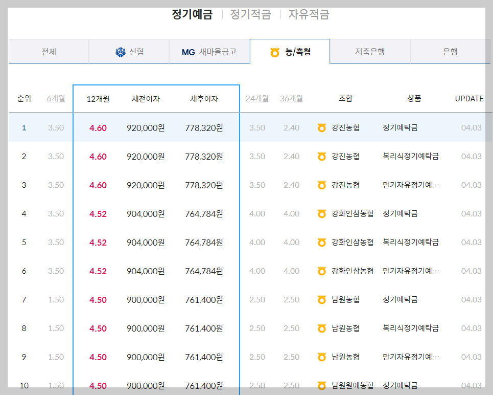This screenshot has height=395, width=493.
Task: Click 농협 icon beside 강진농협 복리식정기예탁금
Action: pyautogui.click(x=322, y=156)
